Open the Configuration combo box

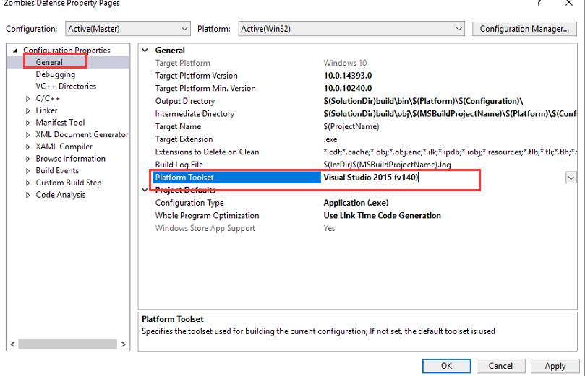(x=127, y=29)
